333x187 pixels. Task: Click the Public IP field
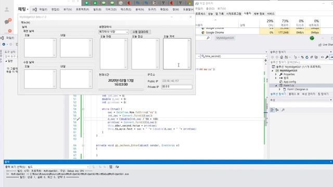[x=177, y=81]
